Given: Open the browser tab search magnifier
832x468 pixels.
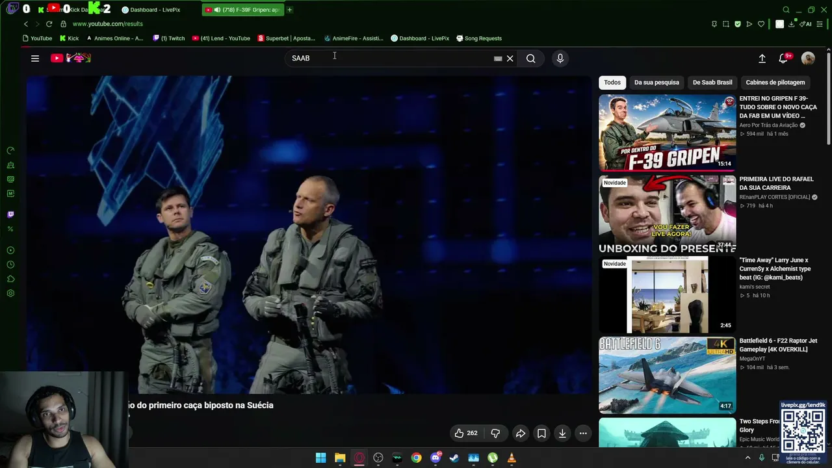Looking at the screenshot, I should click(x=786, y=10).
